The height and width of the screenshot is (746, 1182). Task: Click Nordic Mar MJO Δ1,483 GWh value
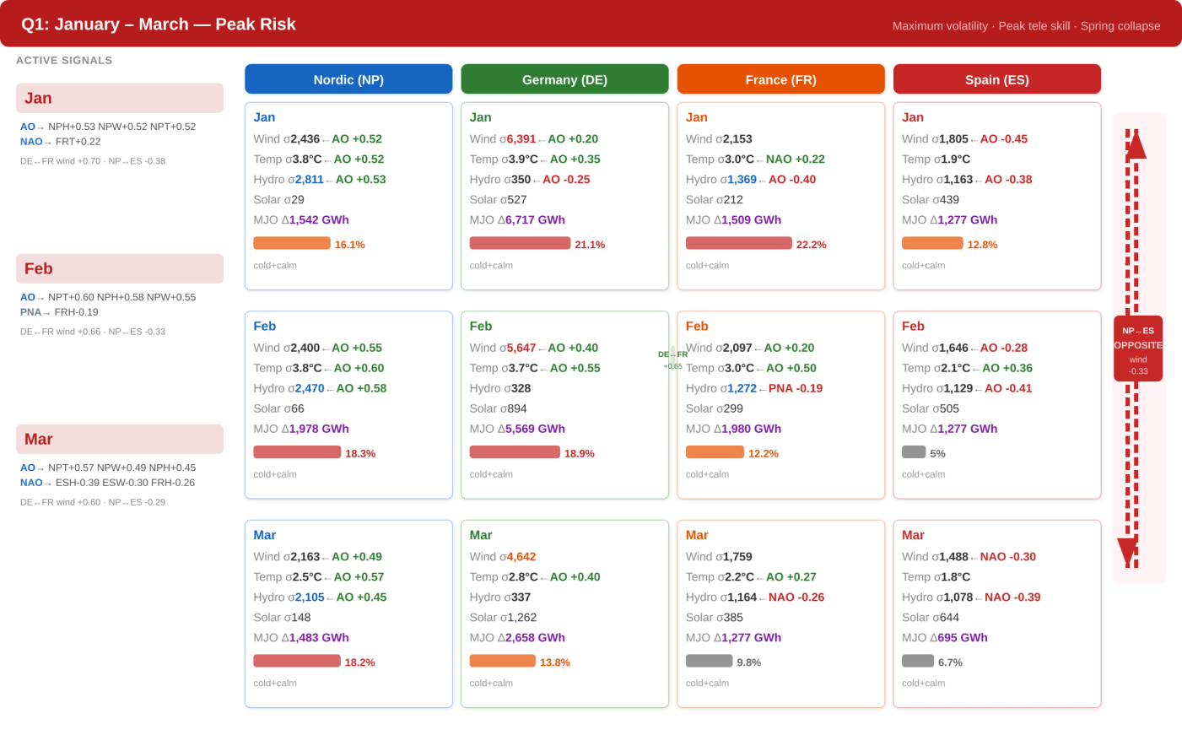(x=319, y=637)
